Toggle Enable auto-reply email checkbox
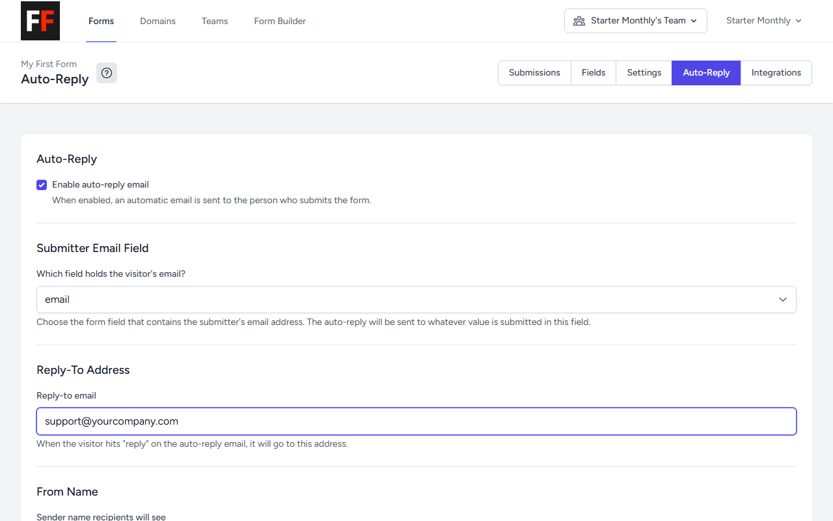Screen dimensions: 833x521 point(42,185)
